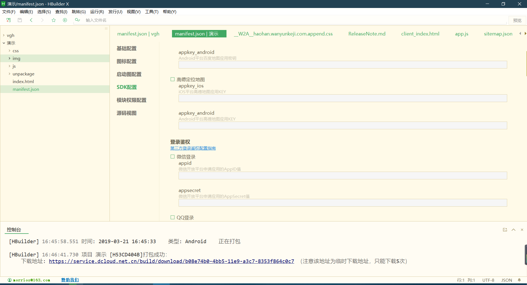Click the Amap appkey_ios input field
Screen dimensions: 527x285
343,98
